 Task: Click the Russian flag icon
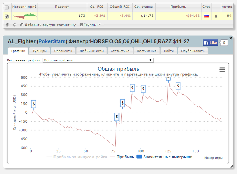coord(206,16)
